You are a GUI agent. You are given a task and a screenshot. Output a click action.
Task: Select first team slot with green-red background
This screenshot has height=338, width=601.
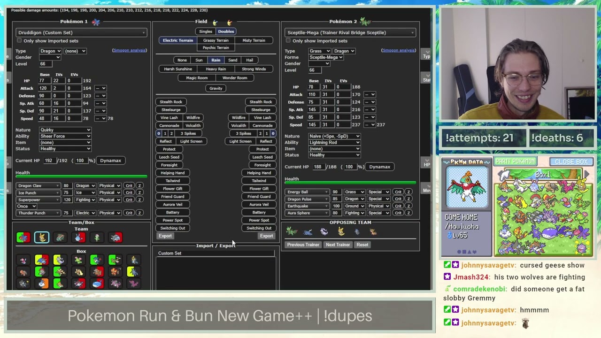(x=23, y=238)
